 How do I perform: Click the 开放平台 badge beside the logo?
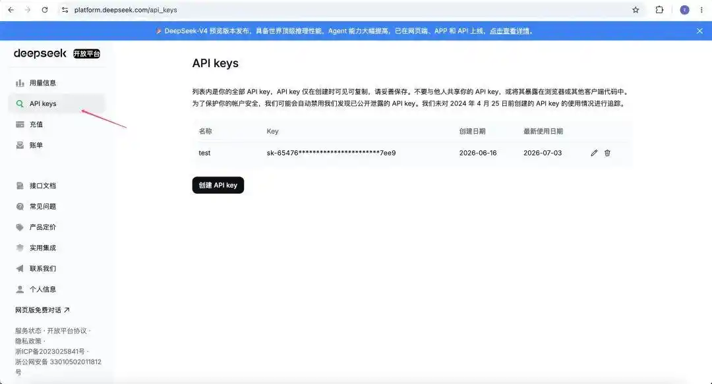[x=87, y=53]
